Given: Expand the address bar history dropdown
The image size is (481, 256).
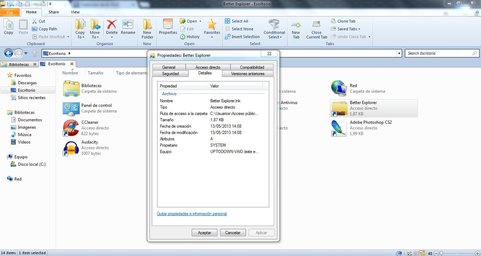Looking at the screenshot, I should pyautogui.click(x=399, y=53).
